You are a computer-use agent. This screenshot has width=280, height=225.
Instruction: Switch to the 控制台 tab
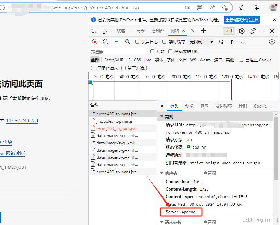158,31
